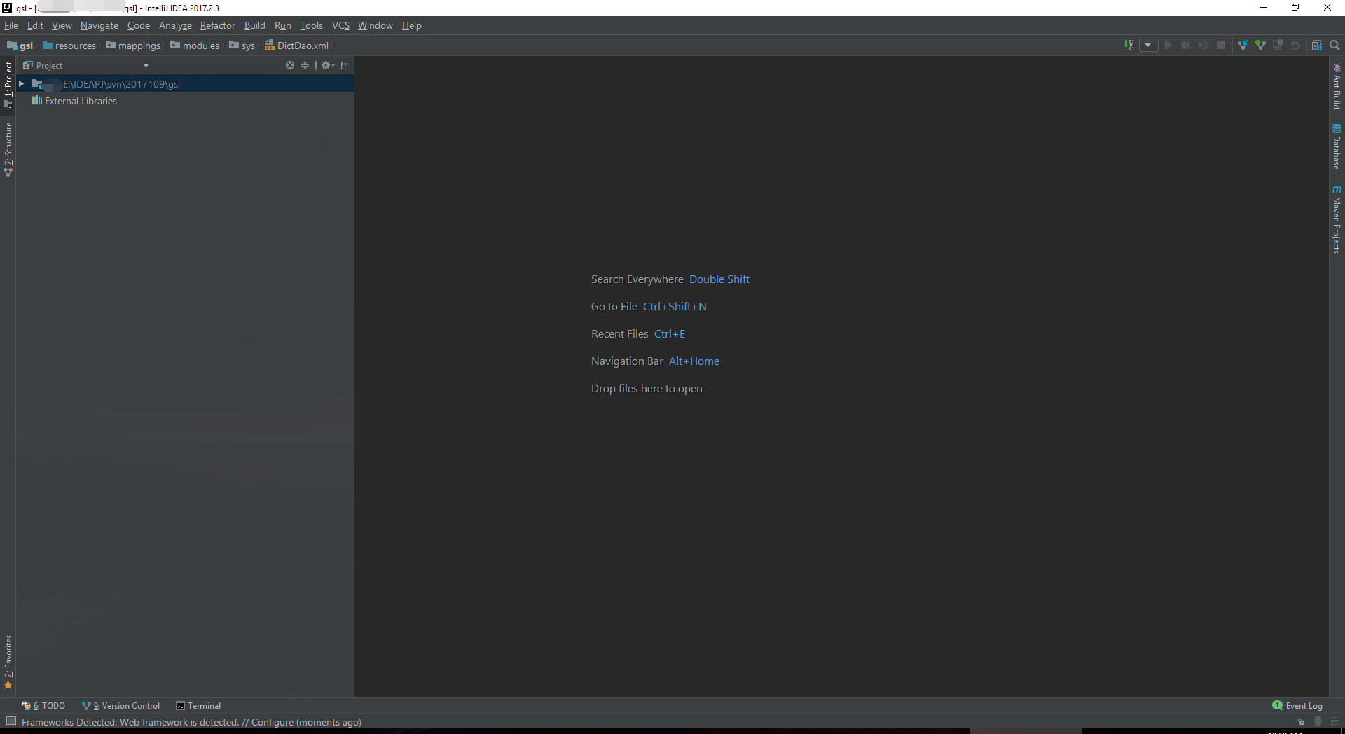This screenshot has height=734, width=1345.
Task: Click the sys breadcrumb folder
Action: (x=242, y=46)
